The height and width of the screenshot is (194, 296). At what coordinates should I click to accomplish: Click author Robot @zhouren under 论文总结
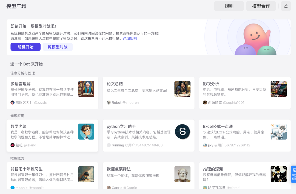point(123,102)
